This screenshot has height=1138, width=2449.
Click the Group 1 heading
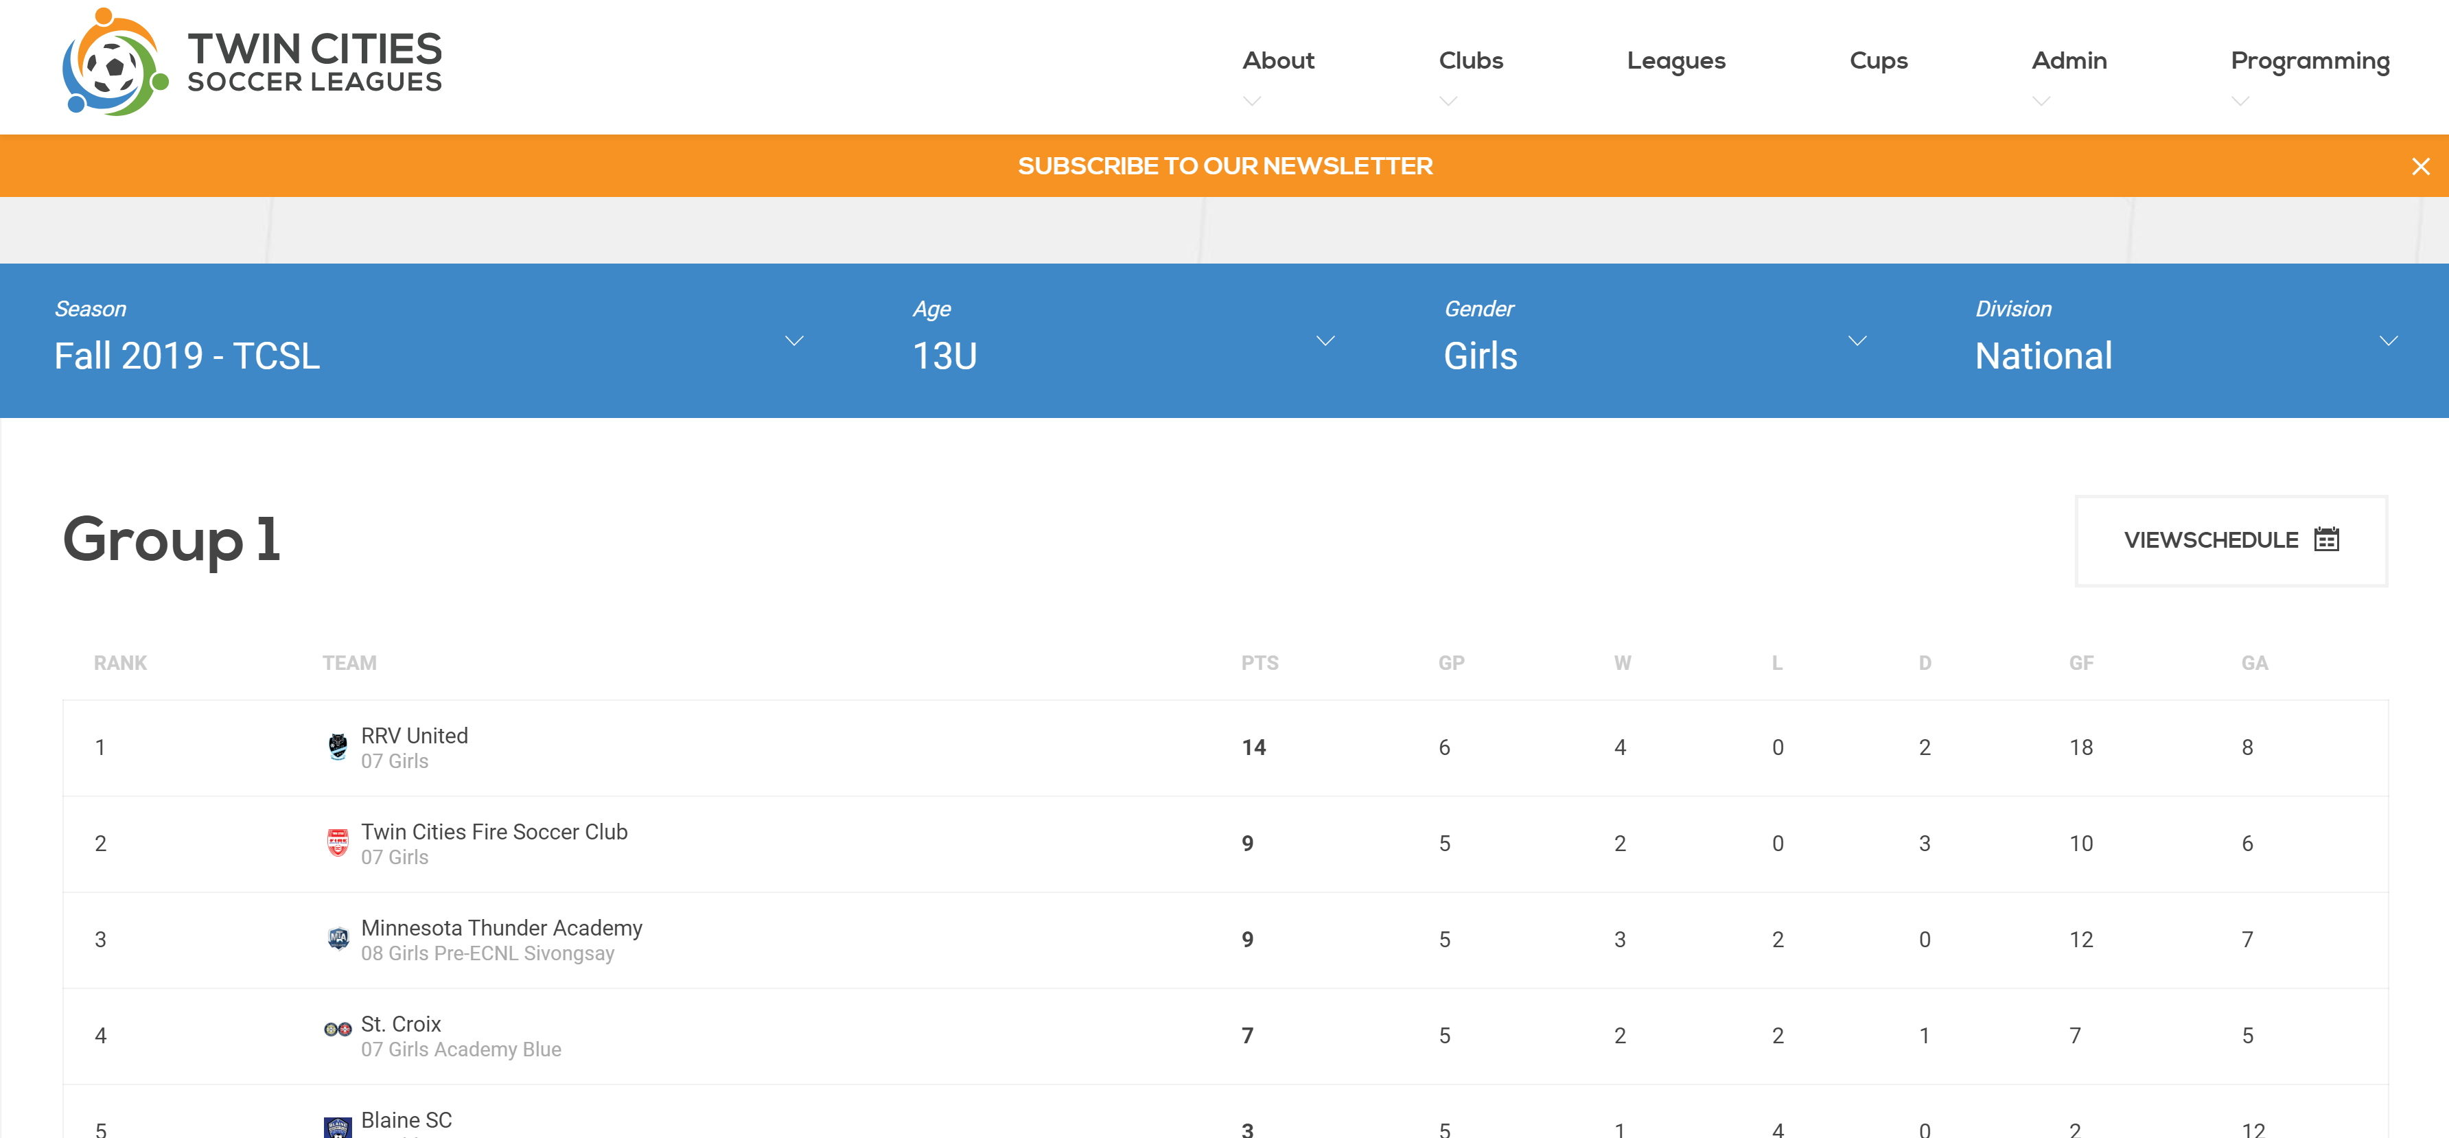172,540
